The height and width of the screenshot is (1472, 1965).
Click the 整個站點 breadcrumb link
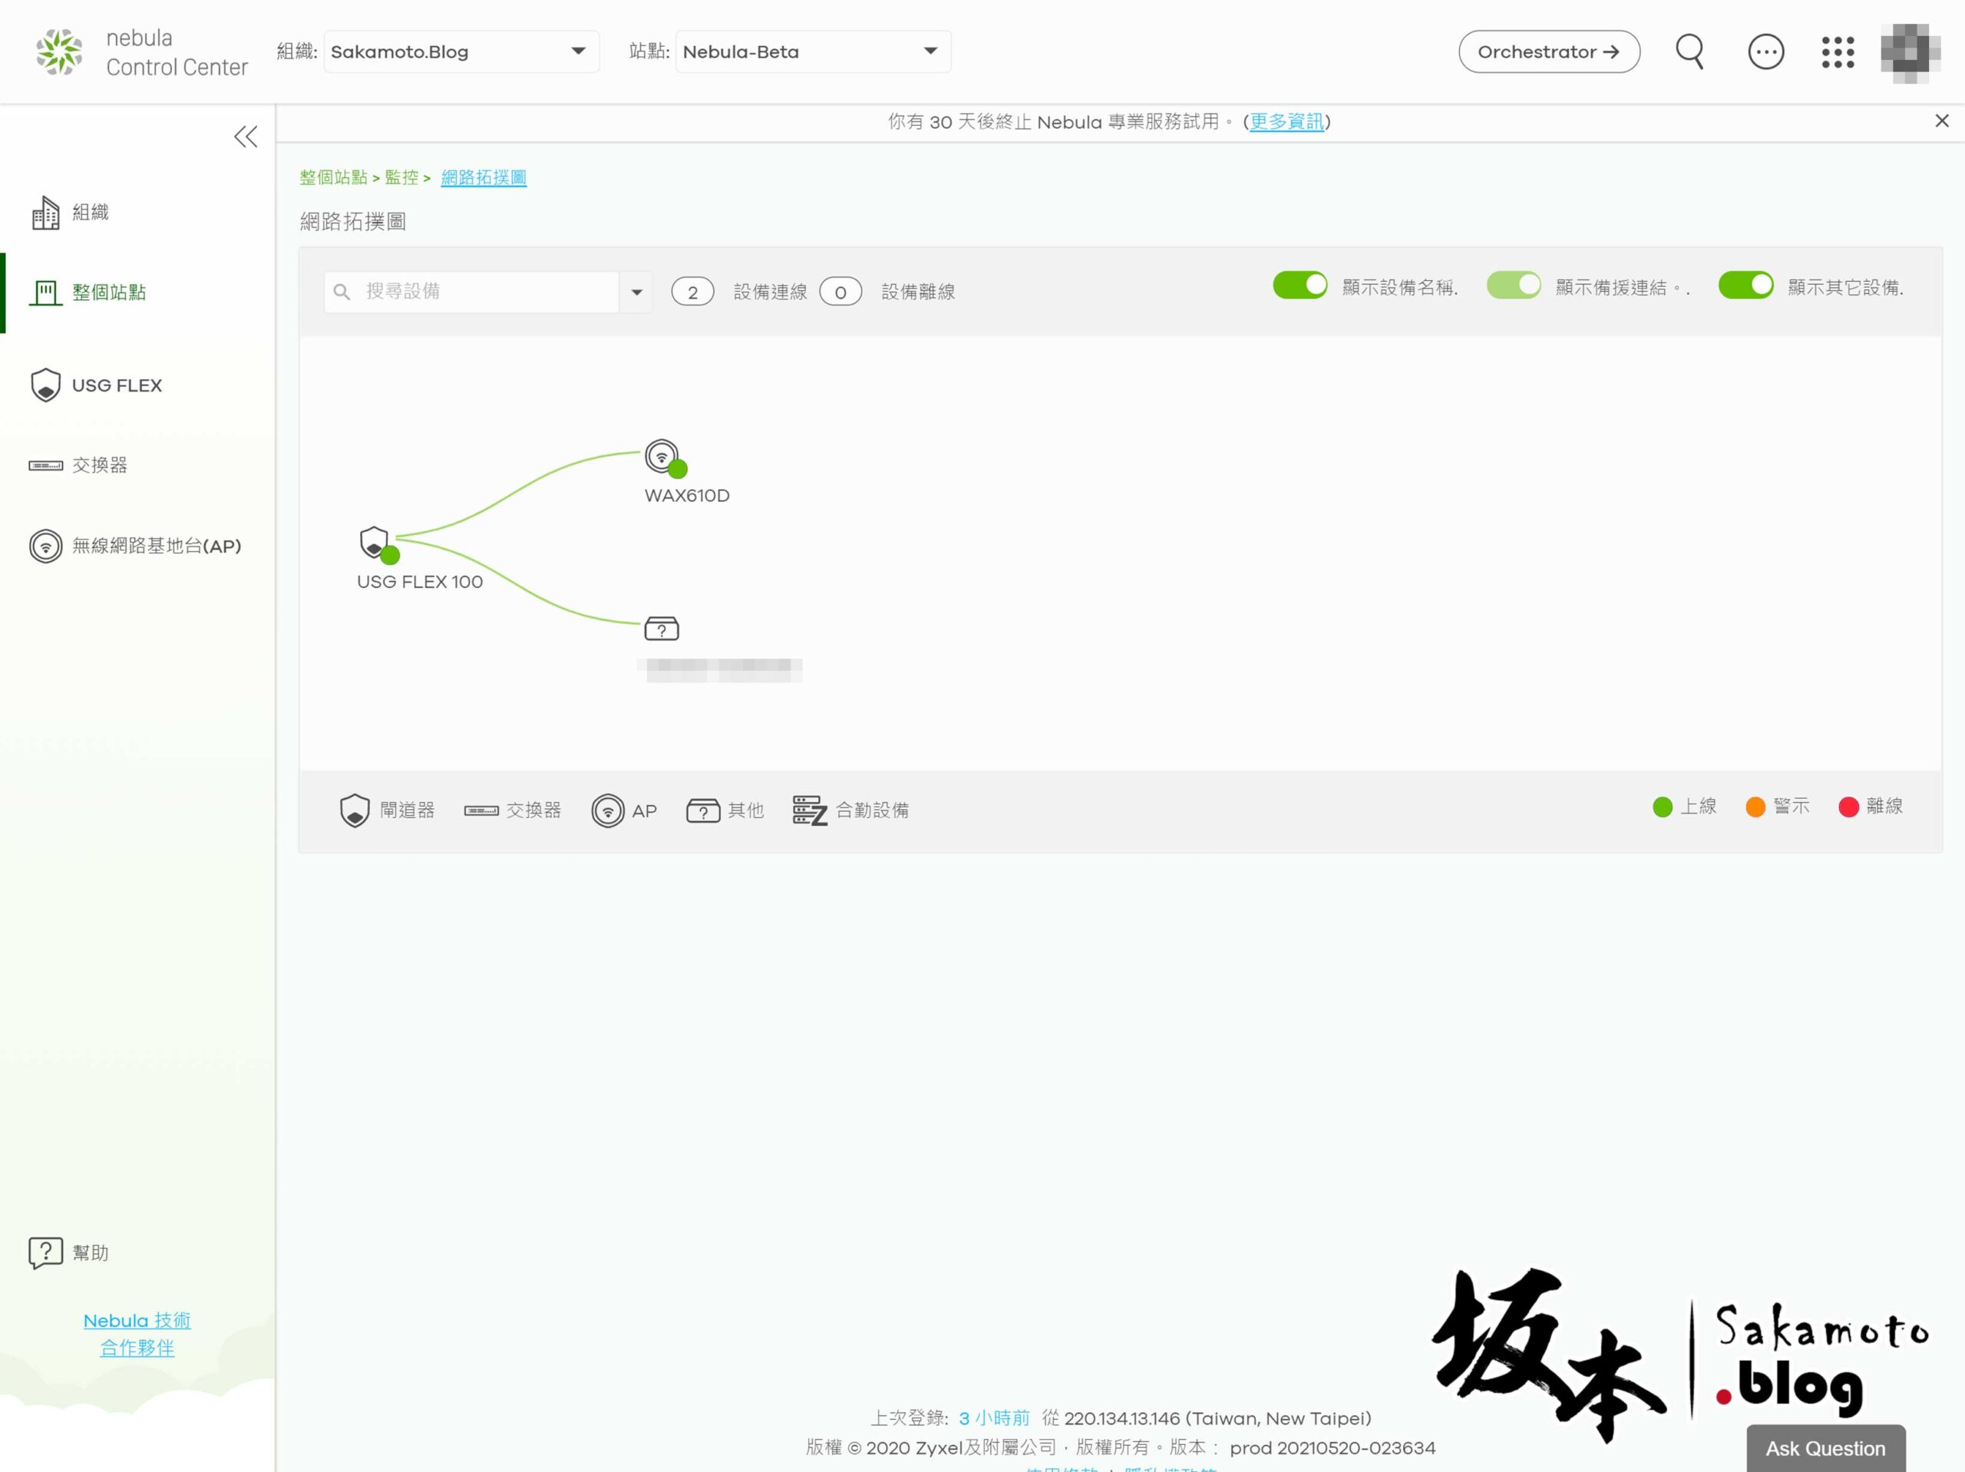(333, 178)
